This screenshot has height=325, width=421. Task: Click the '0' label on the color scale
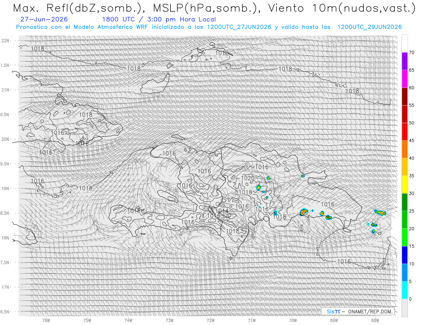pyautogui.click(x=410, y=299)
